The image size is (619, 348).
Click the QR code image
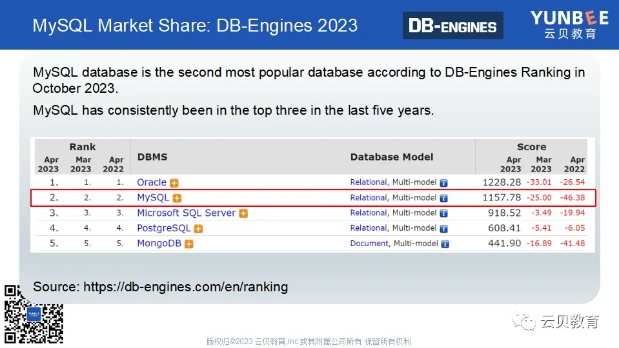34,314
